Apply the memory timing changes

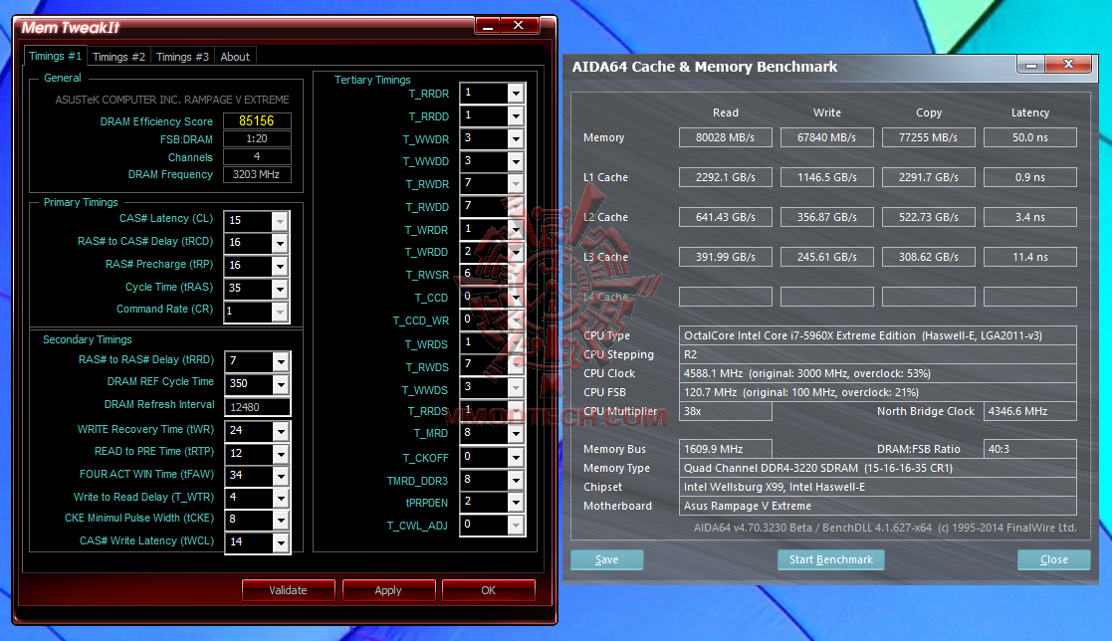(x=388, y=590)
